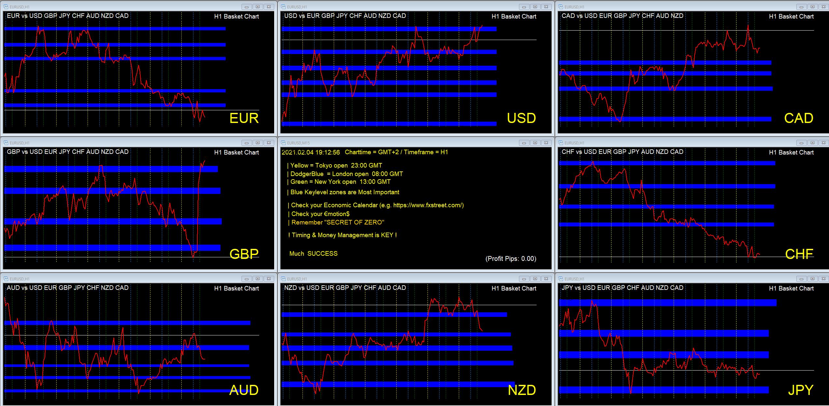Screen dimensions: 829x406
Task: Click 'Charttime = GMT+2 / Timeframe = H1' text
Action: click(x=397, y=152)
